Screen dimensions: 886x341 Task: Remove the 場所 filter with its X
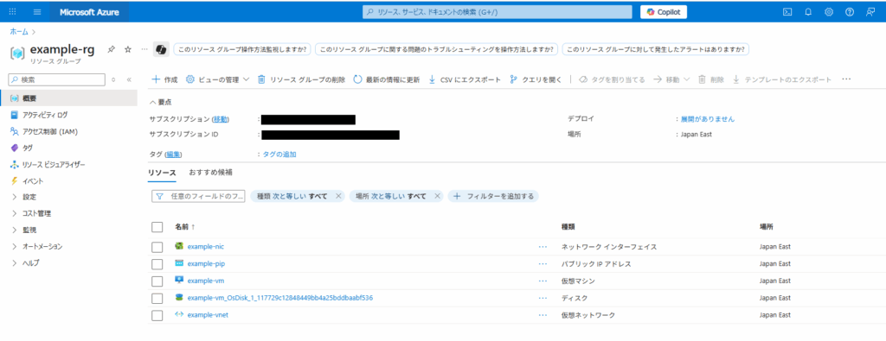click(x=437, y=196)
